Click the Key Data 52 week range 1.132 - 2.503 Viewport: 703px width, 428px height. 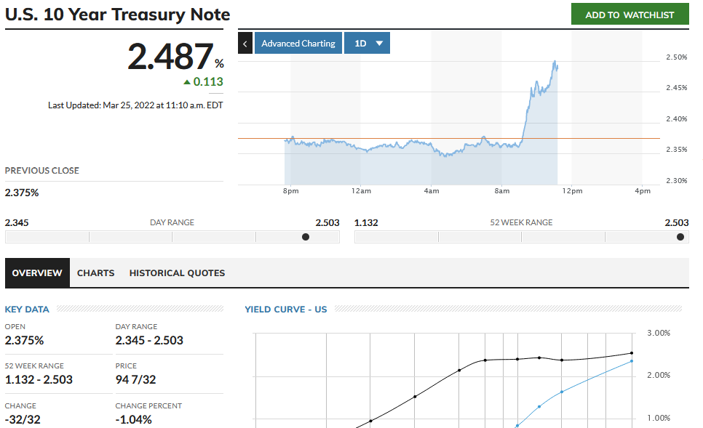39,379
